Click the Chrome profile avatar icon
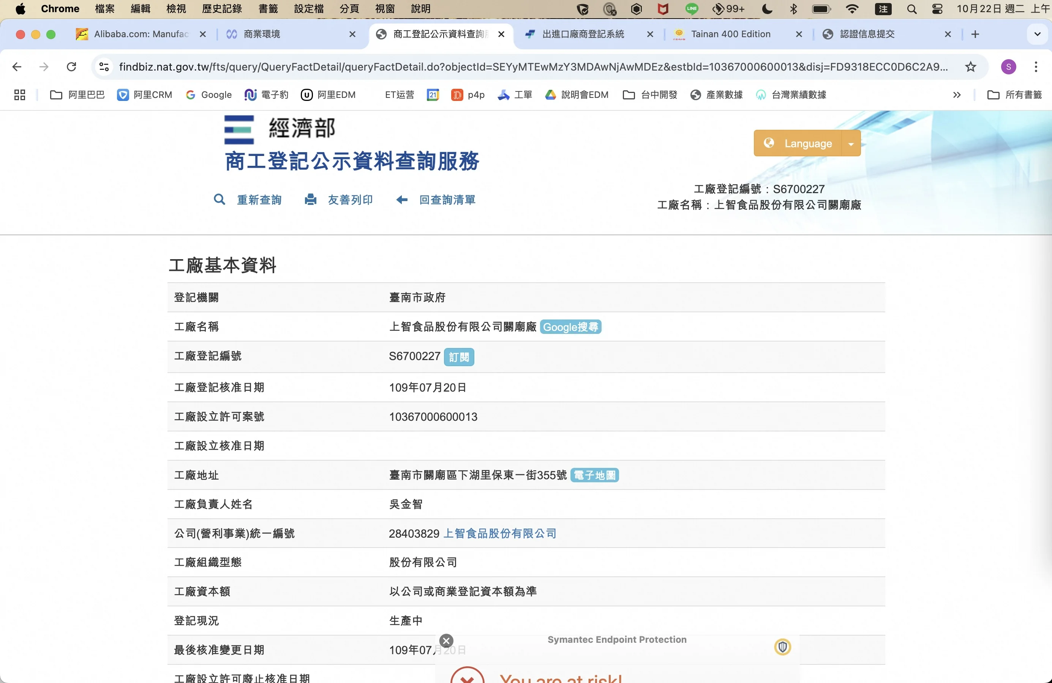 [x=1008, y=67]
